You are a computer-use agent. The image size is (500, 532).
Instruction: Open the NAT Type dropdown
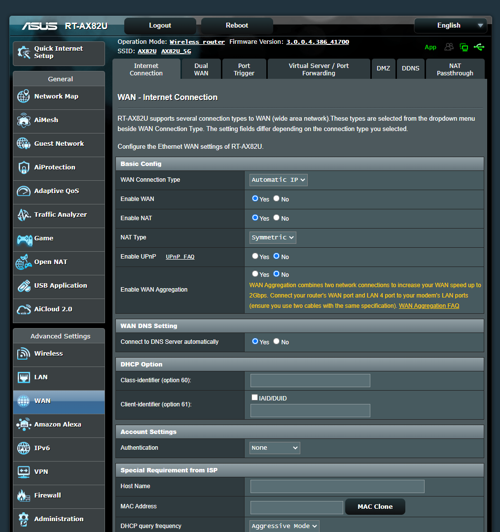tap(273, 237)
